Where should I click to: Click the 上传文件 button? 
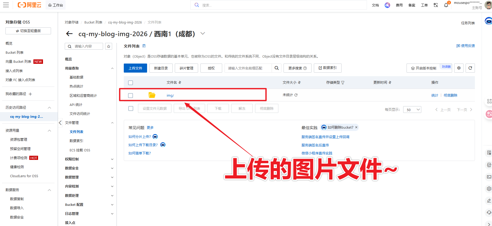135,68
